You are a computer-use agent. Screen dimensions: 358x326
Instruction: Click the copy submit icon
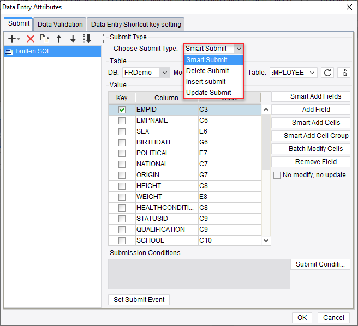[x=45, y=39]
